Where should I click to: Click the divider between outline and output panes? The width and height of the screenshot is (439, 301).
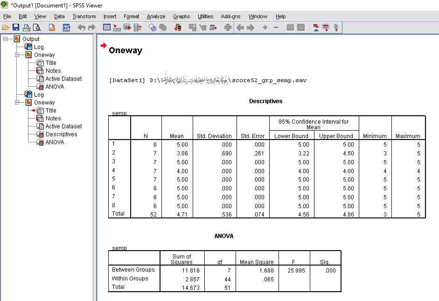pyautogui.click(x=95, y=163)
